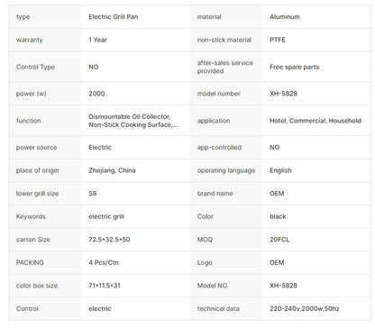
Task: Click the model number 'XH-5828' value
Action: tap(283, 94)
